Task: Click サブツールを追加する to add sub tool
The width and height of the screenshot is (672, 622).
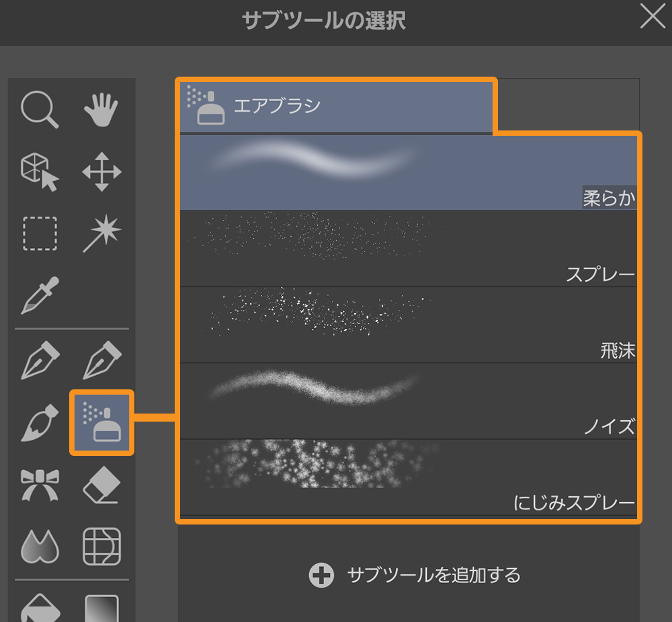Action: pyautogui.click(x=415, y=575)
